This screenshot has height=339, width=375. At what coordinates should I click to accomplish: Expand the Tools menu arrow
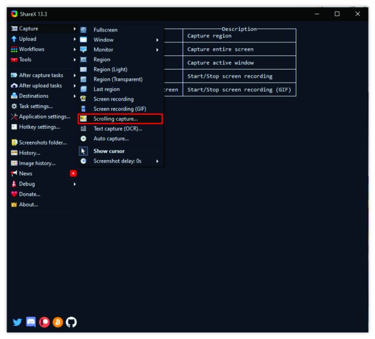(x=74, y=60)
